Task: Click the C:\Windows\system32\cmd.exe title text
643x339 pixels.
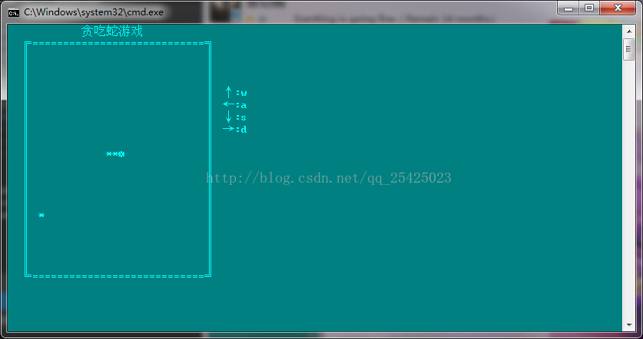Action: pyautogui.click(x=94, y=12)
